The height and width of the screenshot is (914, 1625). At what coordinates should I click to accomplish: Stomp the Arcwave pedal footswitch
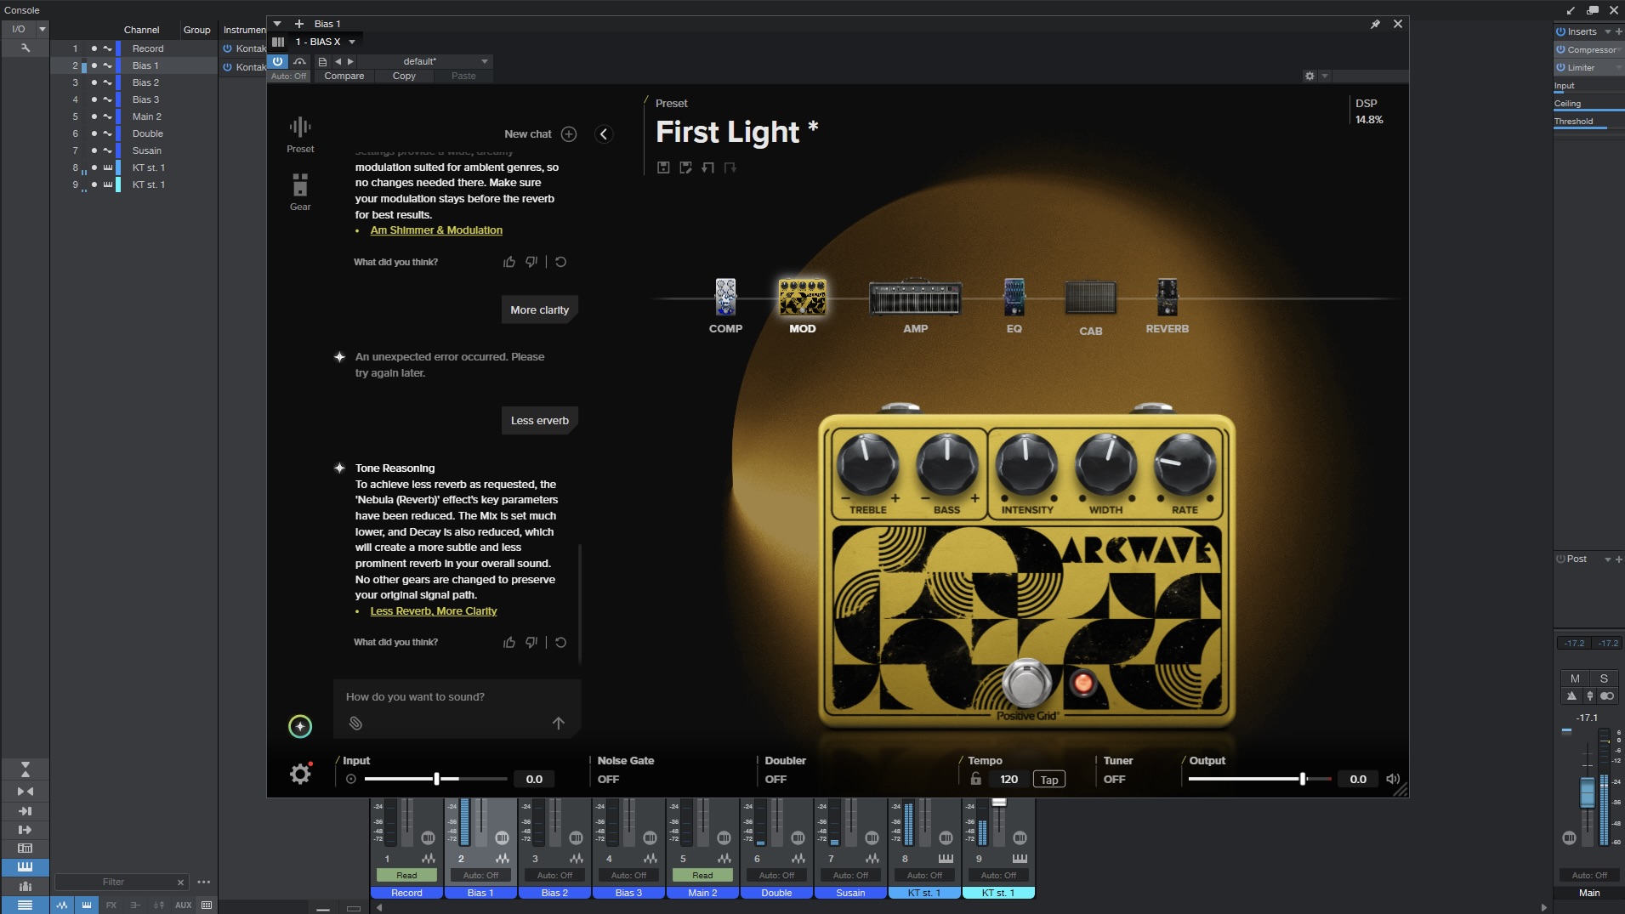(1026, 683)
